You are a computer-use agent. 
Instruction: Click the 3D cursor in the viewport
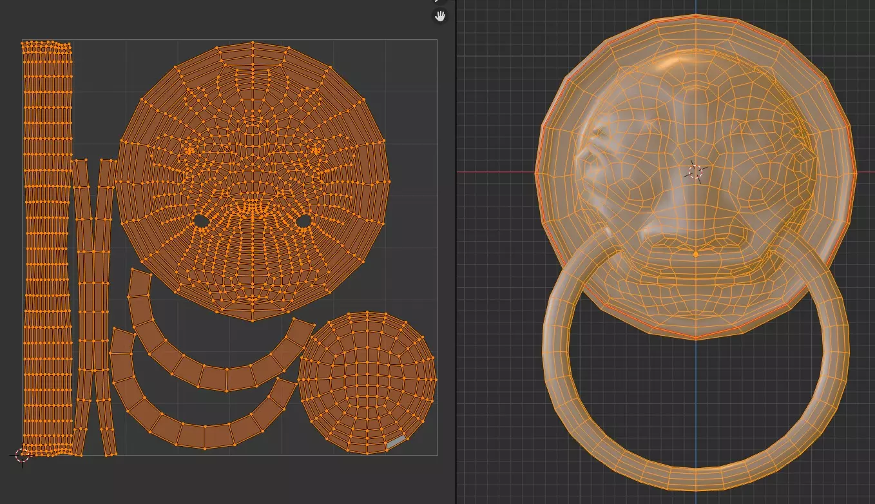[x=695, y=171]
